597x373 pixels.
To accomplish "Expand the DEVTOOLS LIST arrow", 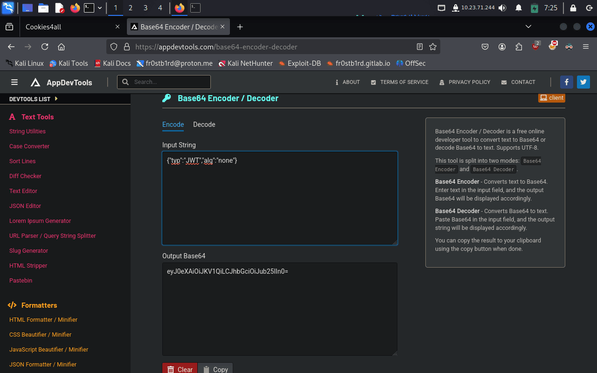I will point(56,99).
